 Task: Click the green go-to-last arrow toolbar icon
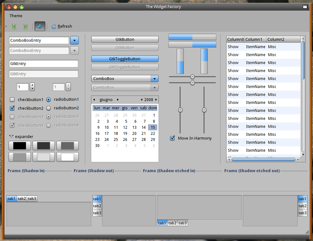pyautogui.click(x=25, y=26)
